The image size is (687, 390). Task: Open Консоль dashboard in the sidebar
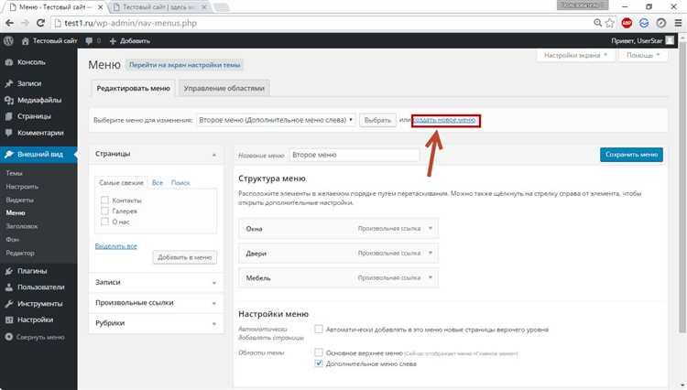click(30, 62)
